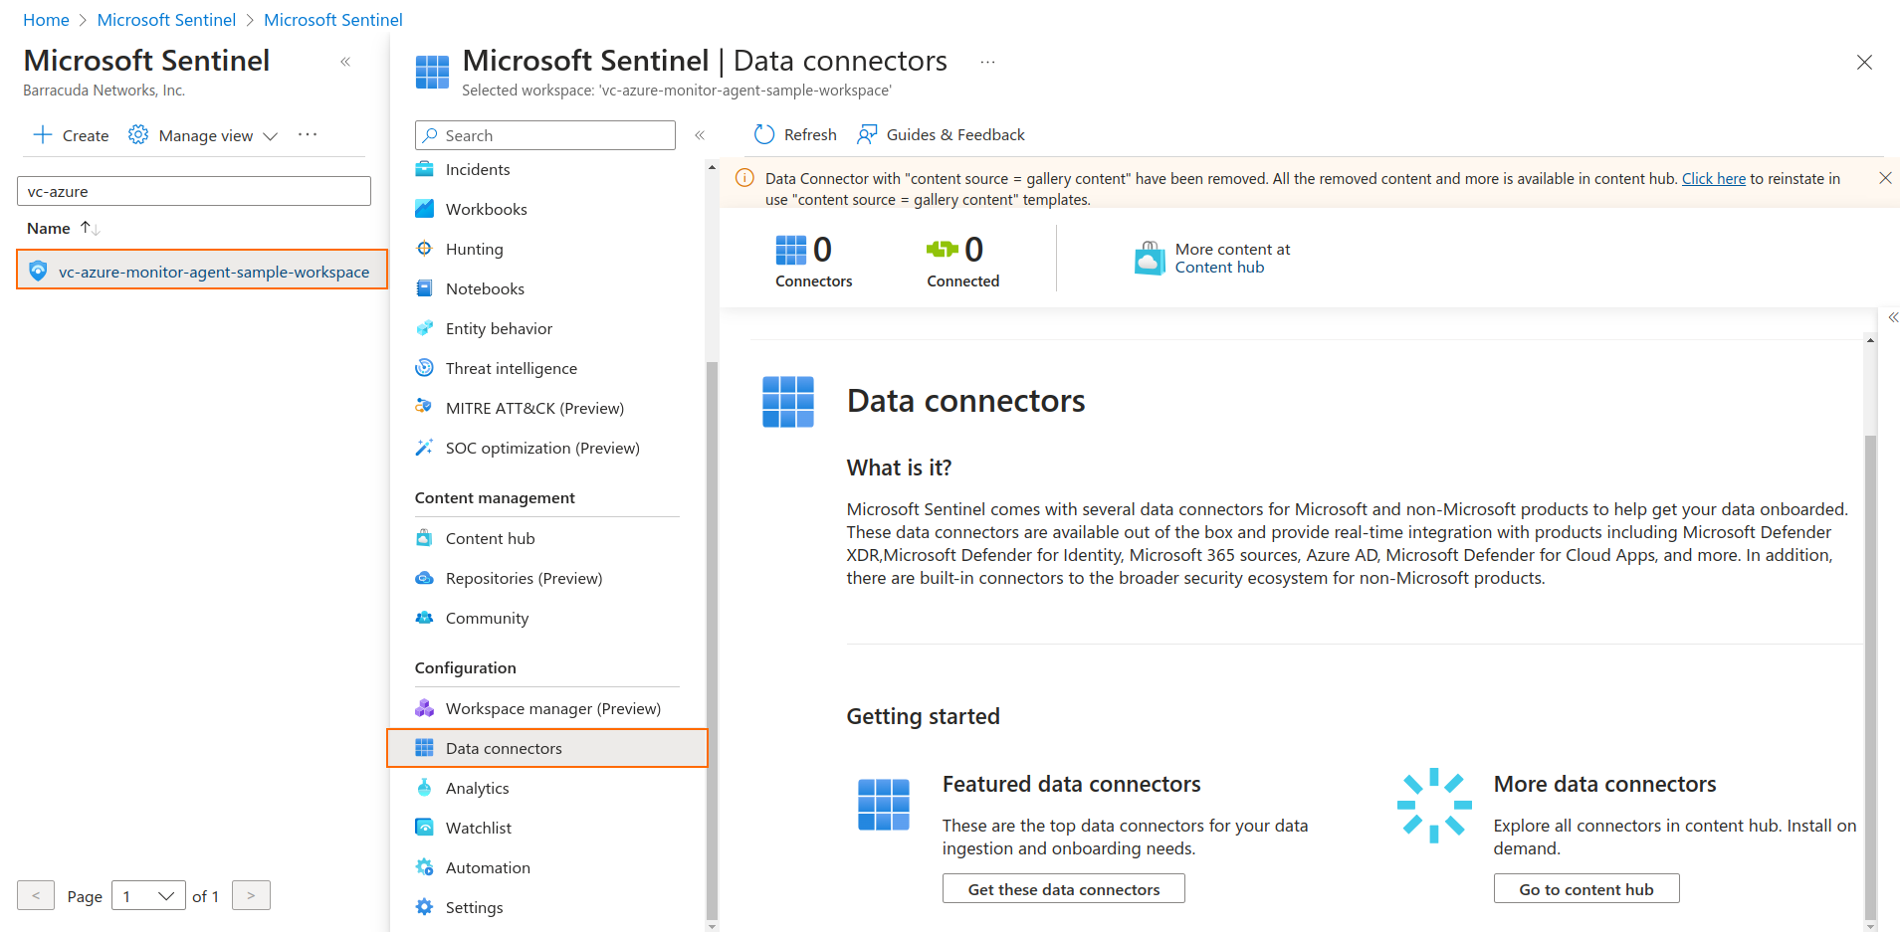Viewport: 1900px width, 932px height.
Task: Go to previous page arrow button
Action: click(36, 895)
